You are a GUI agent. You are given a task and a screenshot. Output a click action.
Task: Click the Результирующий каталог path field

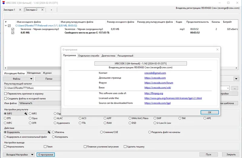[x=33, y=88]
